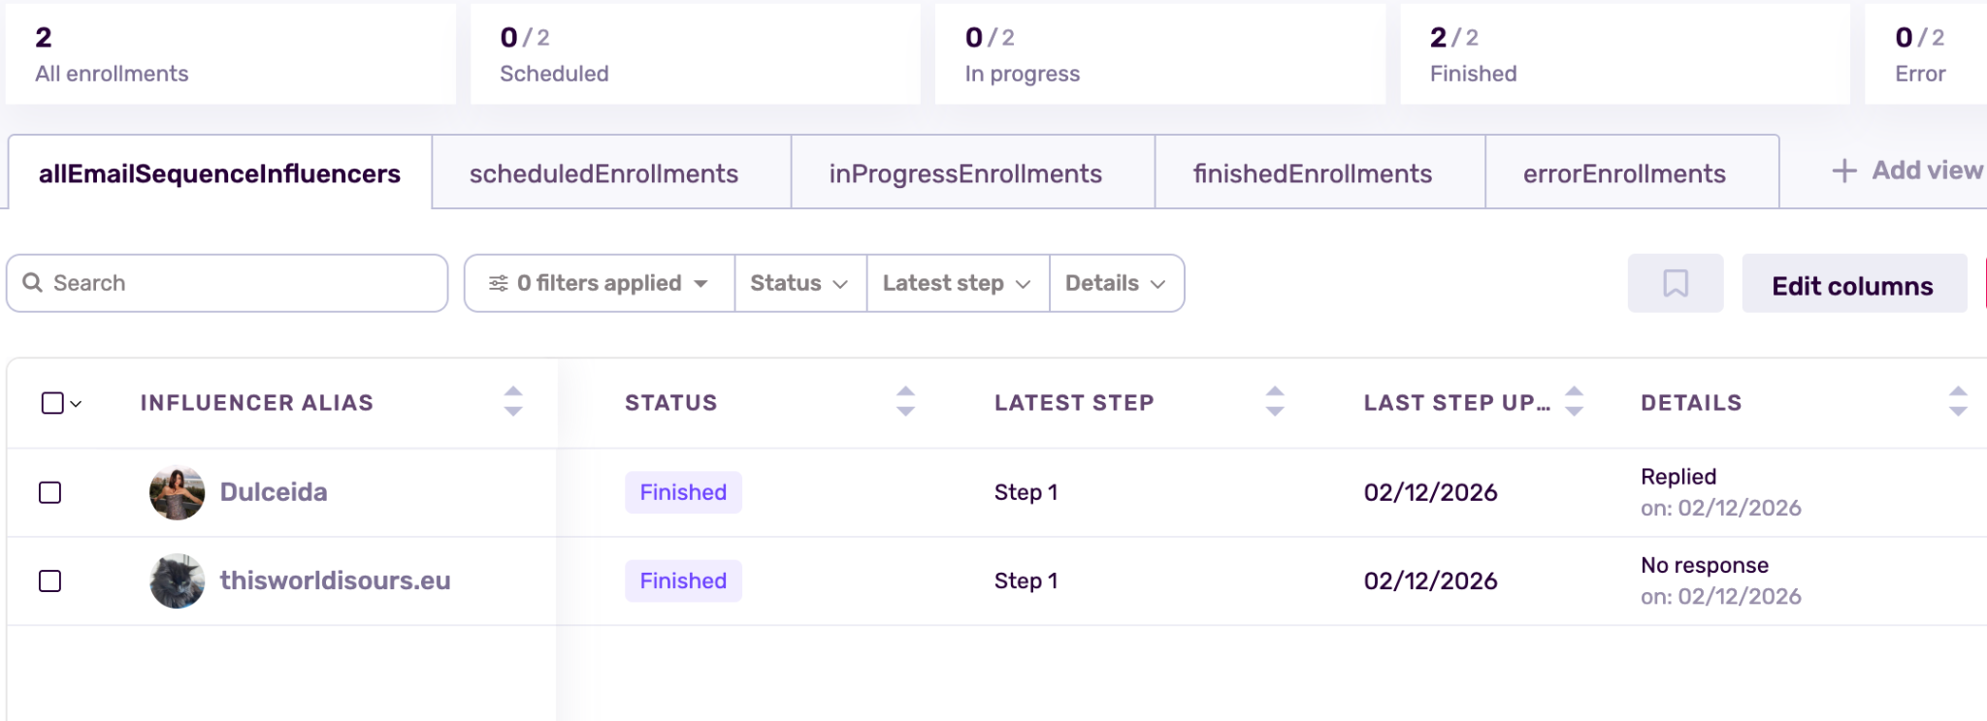Sort by Latest Step column arrows

(1275, 401)
